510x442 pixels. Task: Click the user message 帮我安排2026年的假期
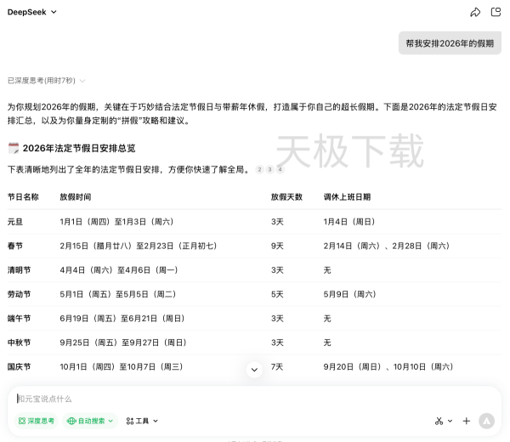coord(449,42)
